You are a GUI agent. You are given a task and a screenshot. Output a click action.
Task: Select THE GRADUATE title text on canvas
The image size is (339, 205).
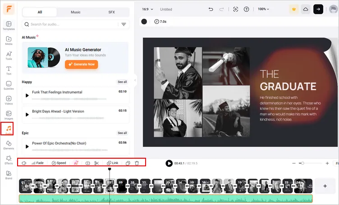coord(288,80)
